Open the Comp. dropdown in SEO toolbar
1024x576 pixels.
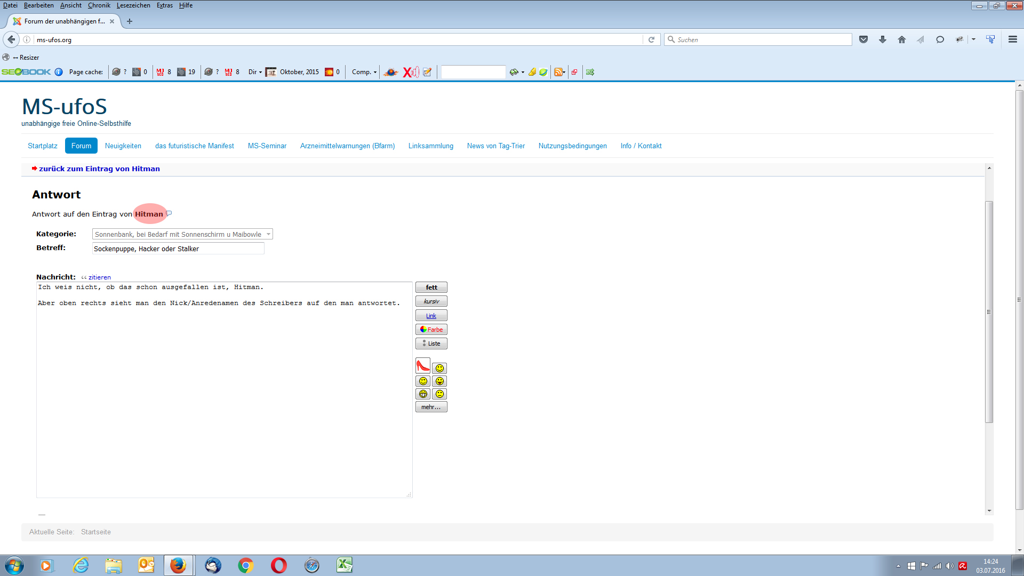click(x=364, y=72)
